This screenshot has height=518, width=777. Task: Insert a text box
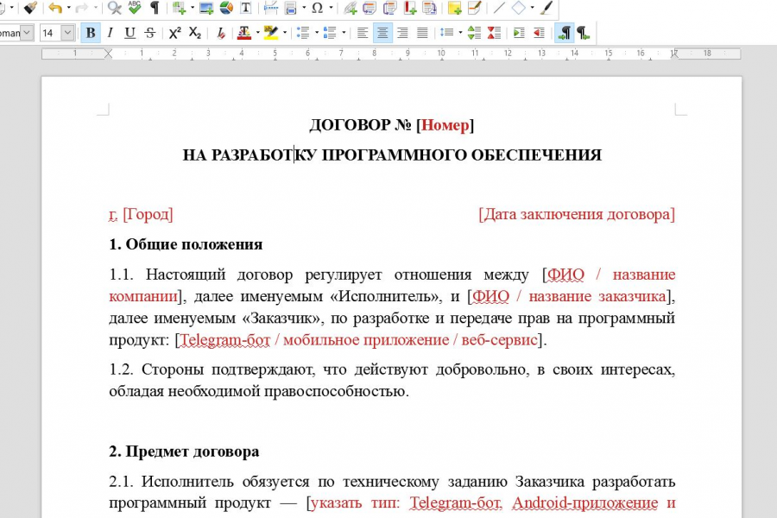(245, 8)
